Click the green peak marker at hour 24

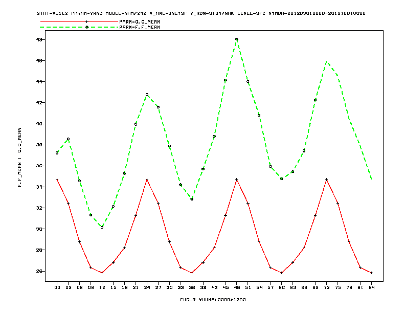tap(147, 95)
